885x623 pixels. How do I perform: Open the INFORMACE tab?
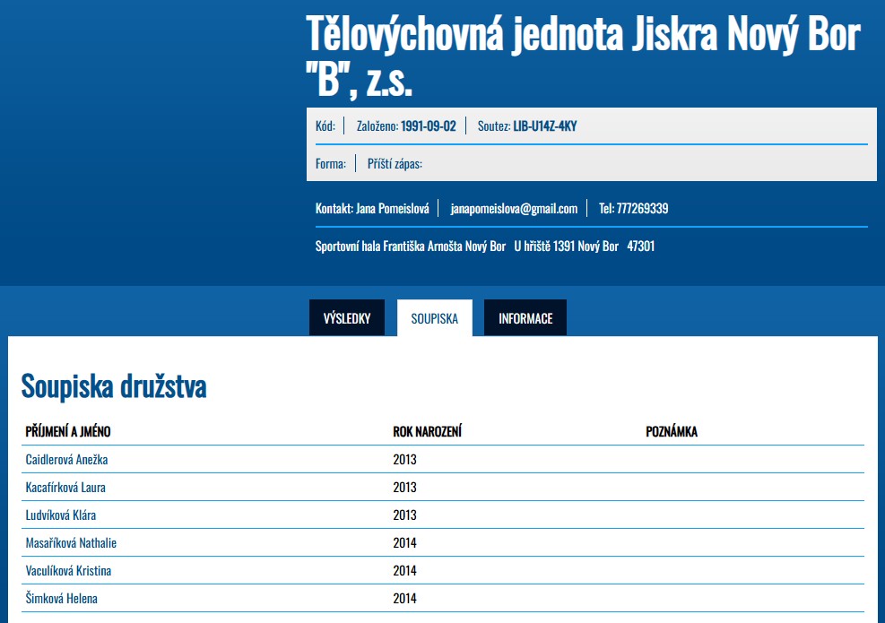pyautogui.click(x=525, y=318)
